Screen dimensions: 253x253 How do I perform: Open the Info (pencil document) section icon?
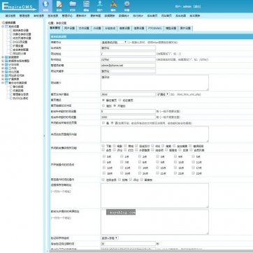point(59,4)
